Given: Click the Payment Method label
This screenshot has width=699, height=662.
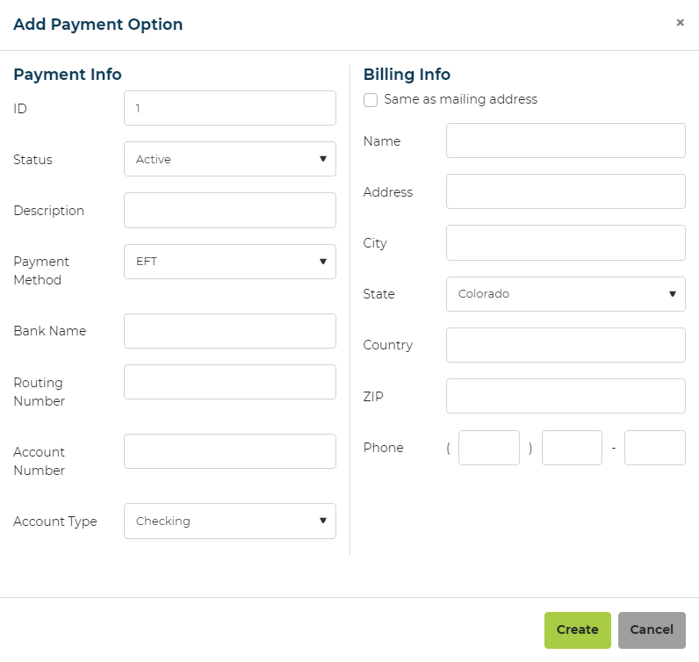Looking at the screenshot, I should [41, 270].
